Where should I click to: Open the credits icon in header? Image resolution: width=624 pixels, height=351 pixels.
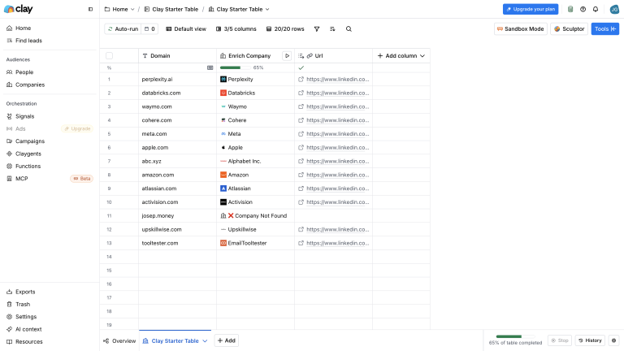(570, 9)
